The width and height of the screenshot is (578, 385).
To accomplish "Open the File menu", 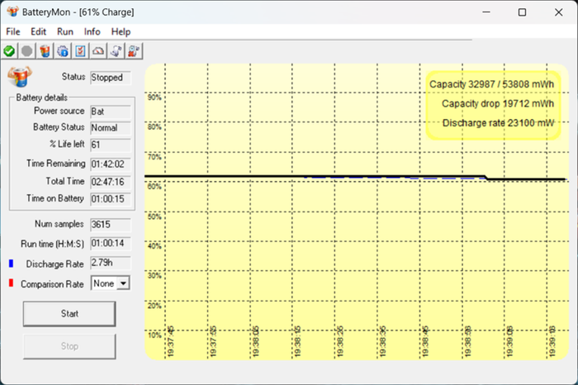I will (x=14, y=31).
